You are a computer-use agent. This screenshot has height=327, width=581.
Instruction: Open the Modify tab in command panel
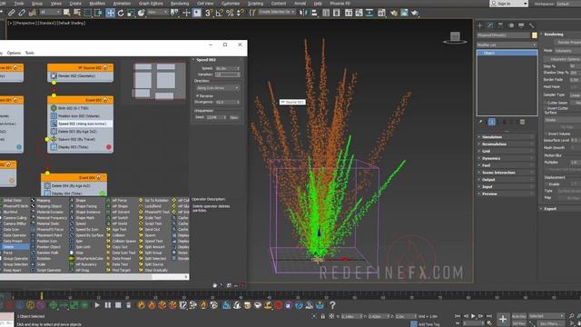[490, 25]
